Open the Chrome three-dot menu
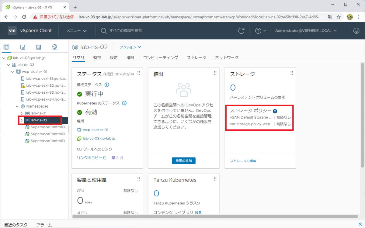The height and width of the screenshot is (228, 365). point(359,17)
